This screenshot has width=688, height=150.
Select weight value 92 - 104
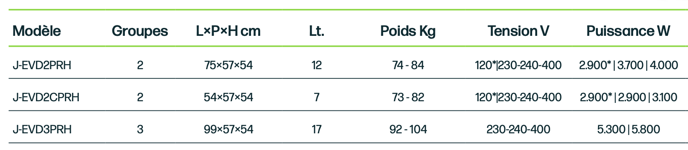point(408,129)
